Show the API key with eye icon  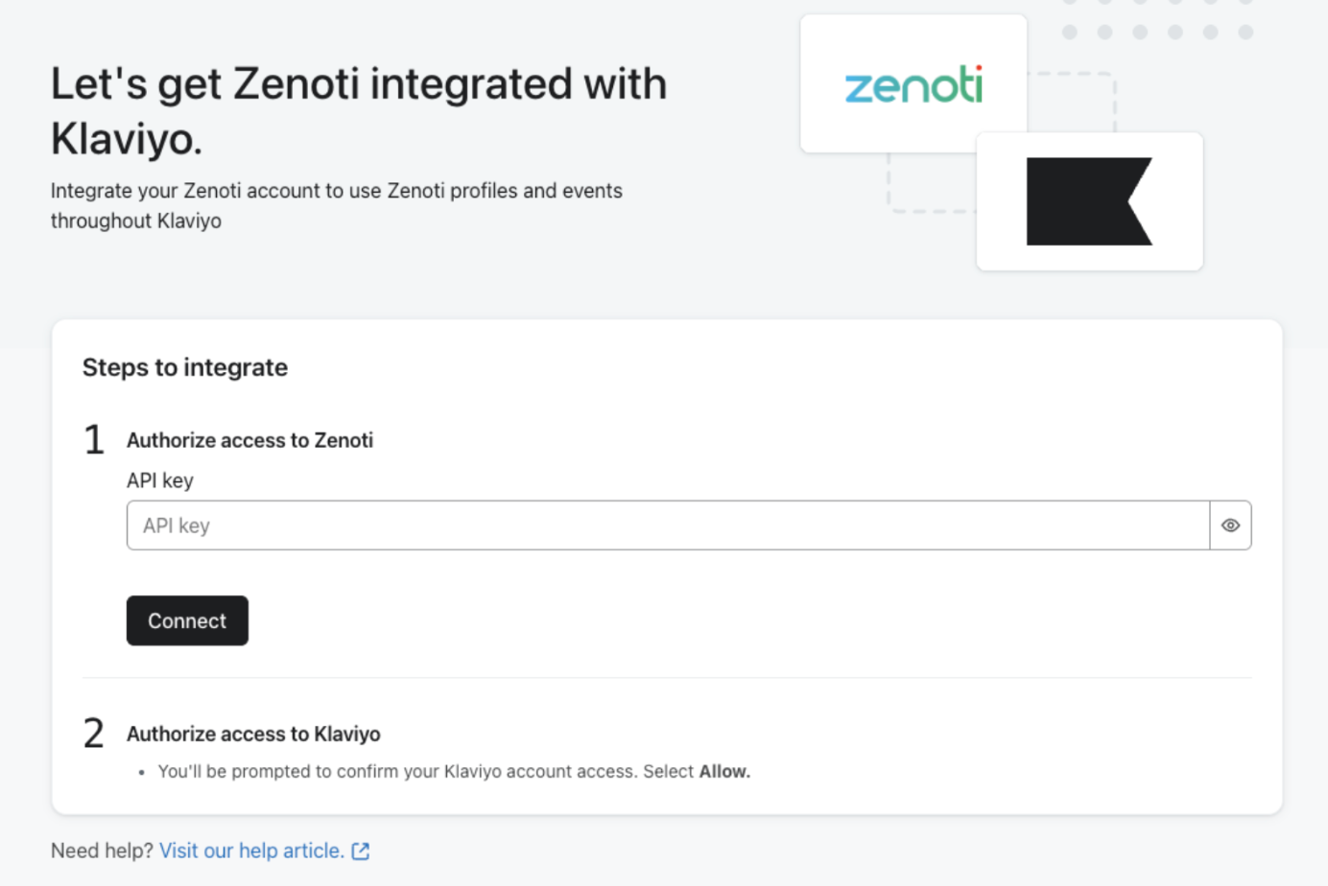click(1230, 525)
